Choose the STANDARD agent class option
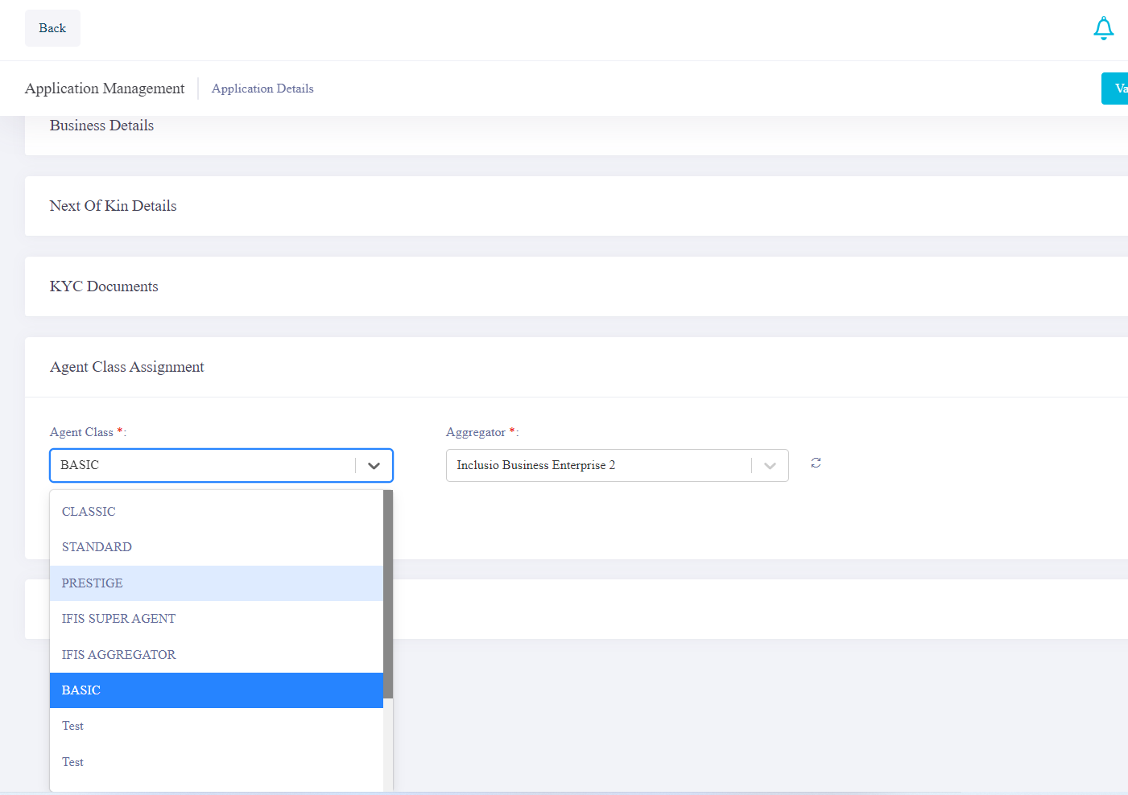 pyautogui.click(x=97, y=547)
